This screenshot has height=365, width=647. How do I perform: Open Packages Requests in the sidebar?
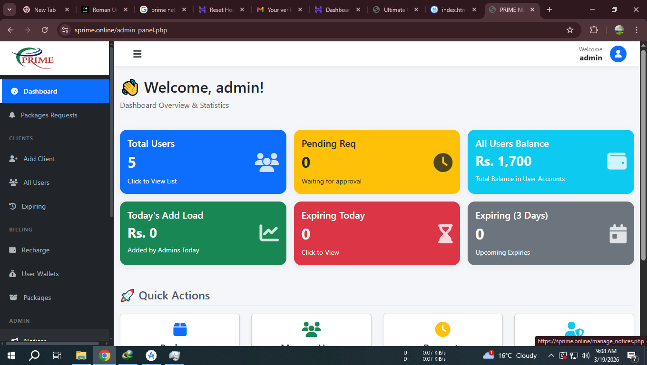(x=49, y=115)
